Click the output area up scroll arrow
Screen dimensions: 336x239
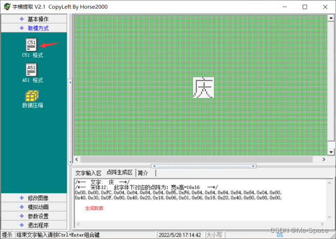point(329,183)
